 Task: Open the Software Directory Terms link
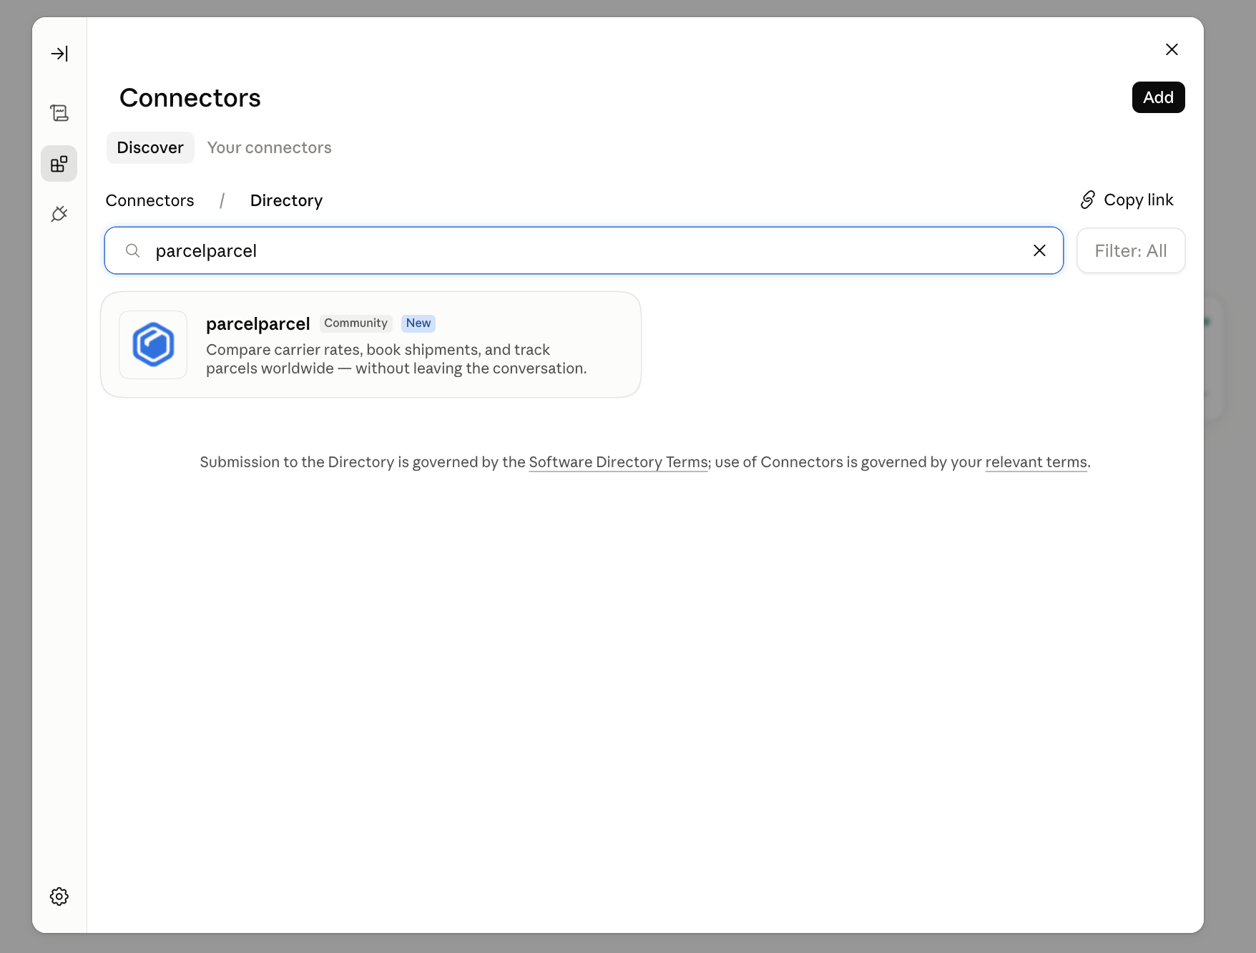618,462
